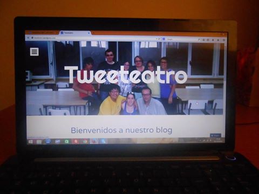
Task: Open the browser downloads arrow icon
Action: [x=213, y=40]
